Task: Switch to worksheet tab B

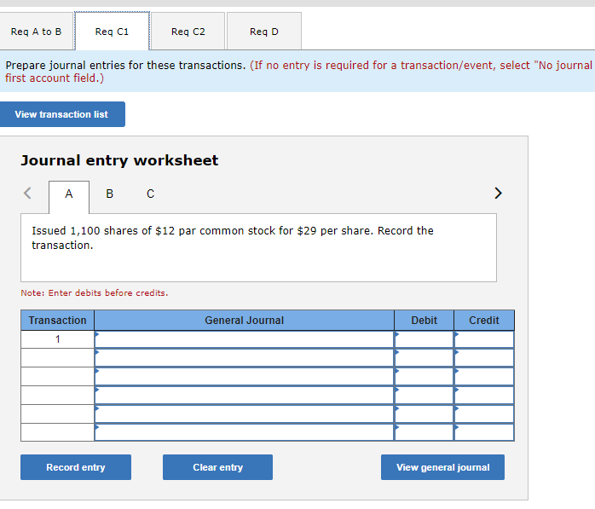Action: (x=110, y=194)
